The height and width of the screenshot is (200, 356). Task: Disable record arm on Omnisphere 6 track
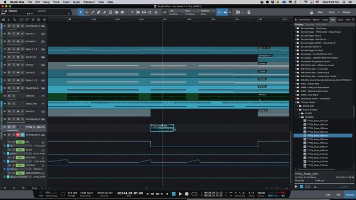[x=18, y=134]
